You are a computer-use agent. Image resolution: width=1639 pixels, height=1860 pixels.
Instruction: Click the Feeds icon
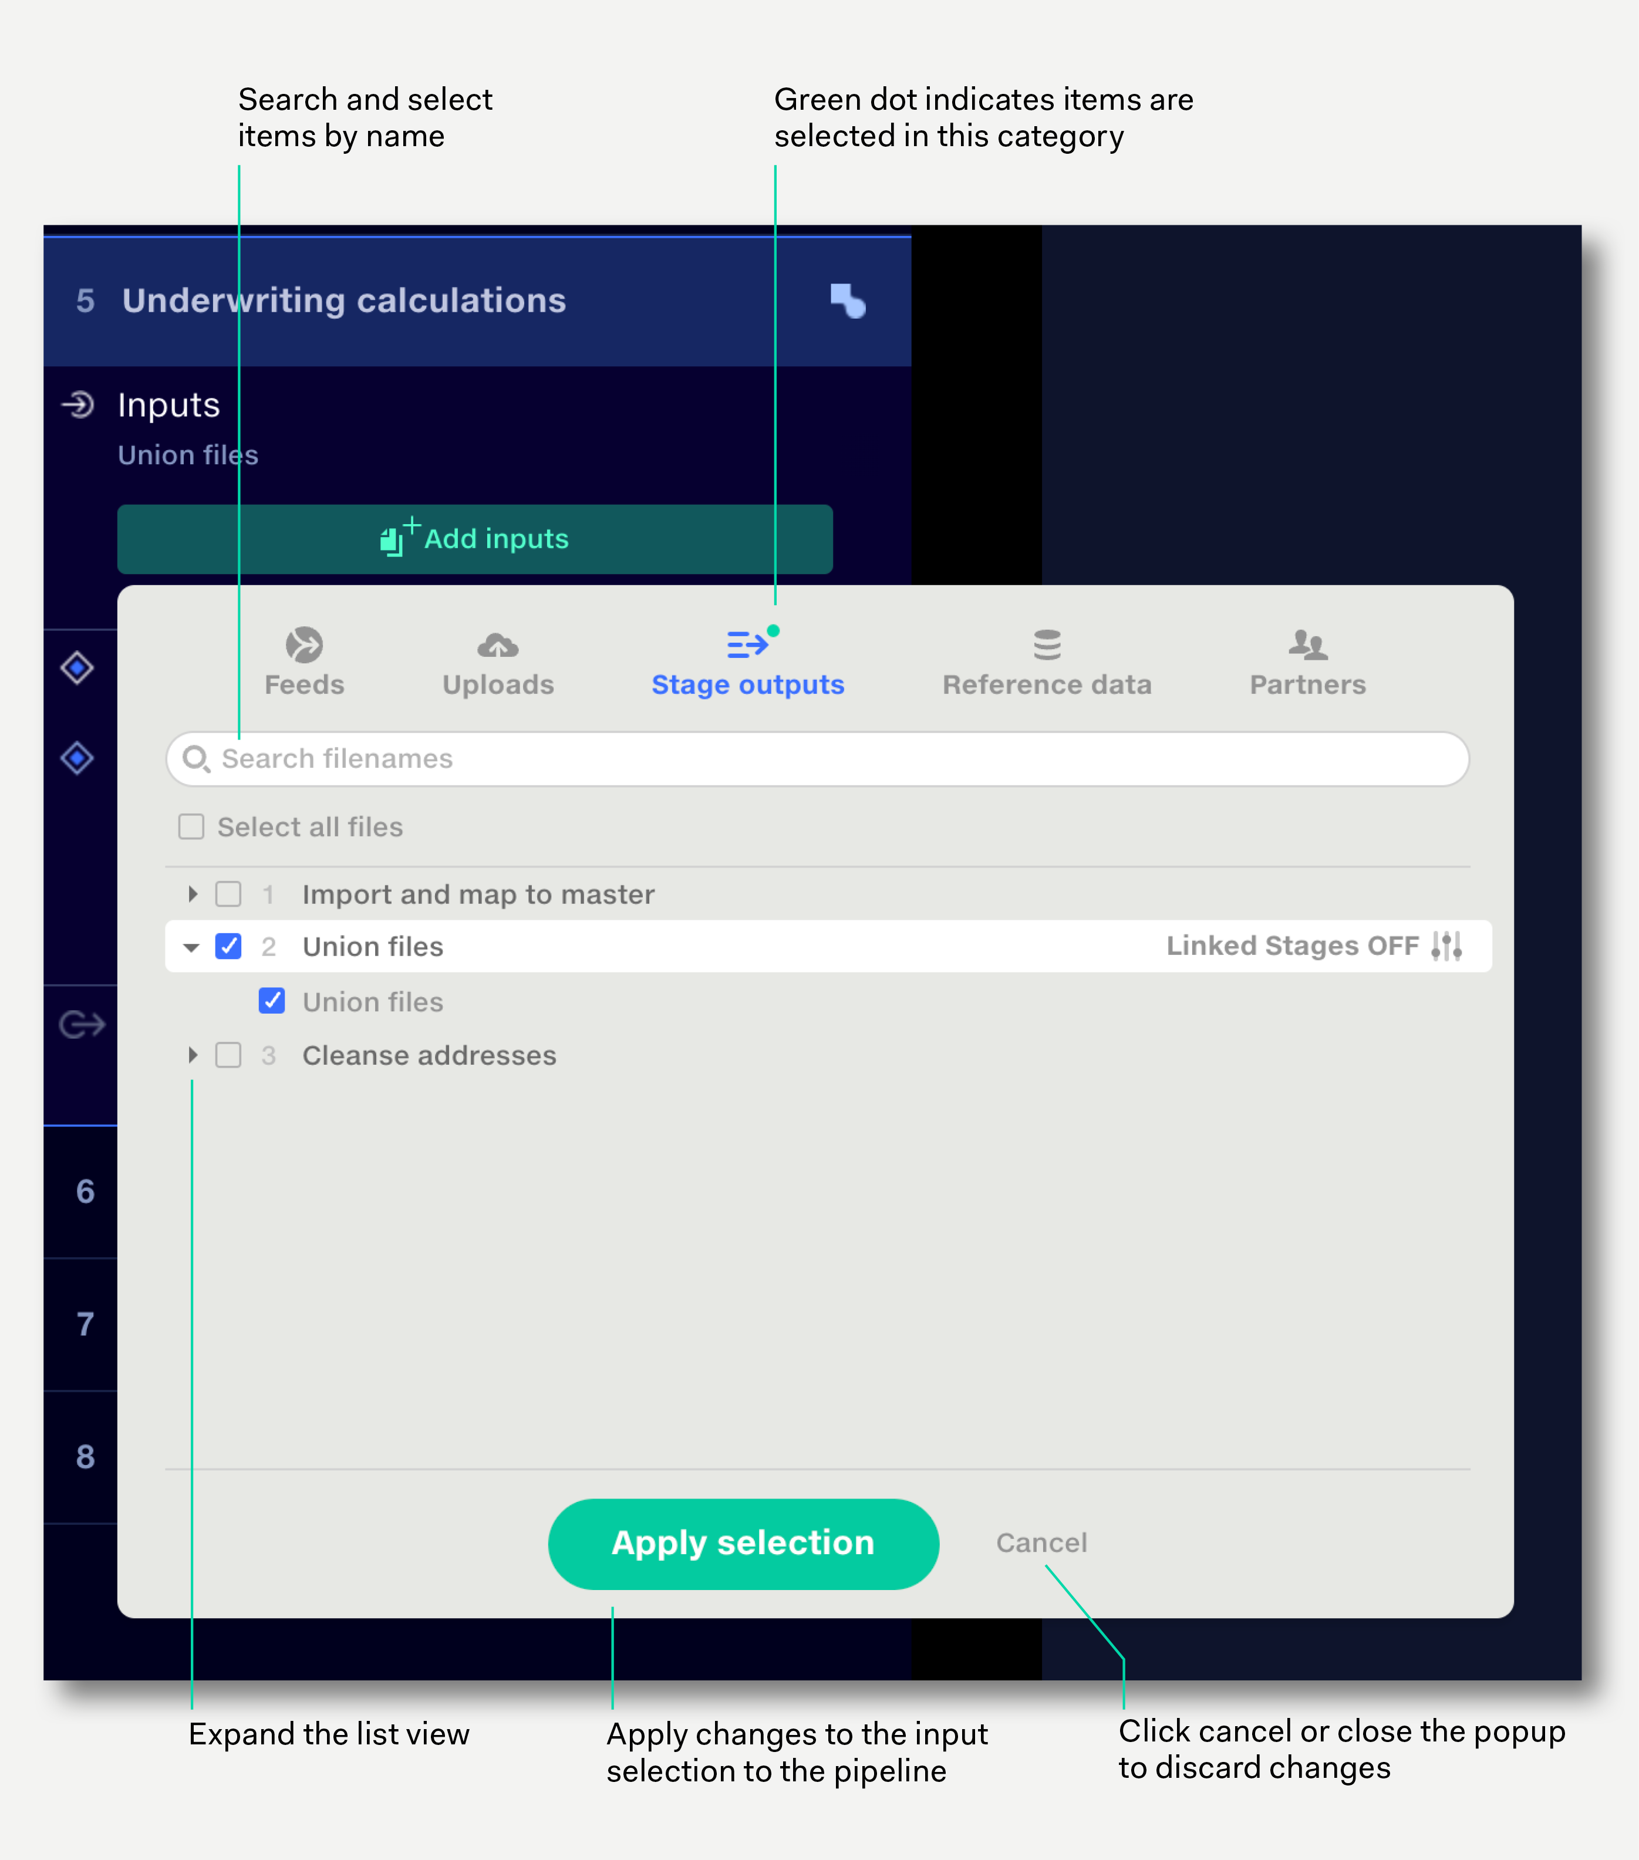click(x=304, y=644)
